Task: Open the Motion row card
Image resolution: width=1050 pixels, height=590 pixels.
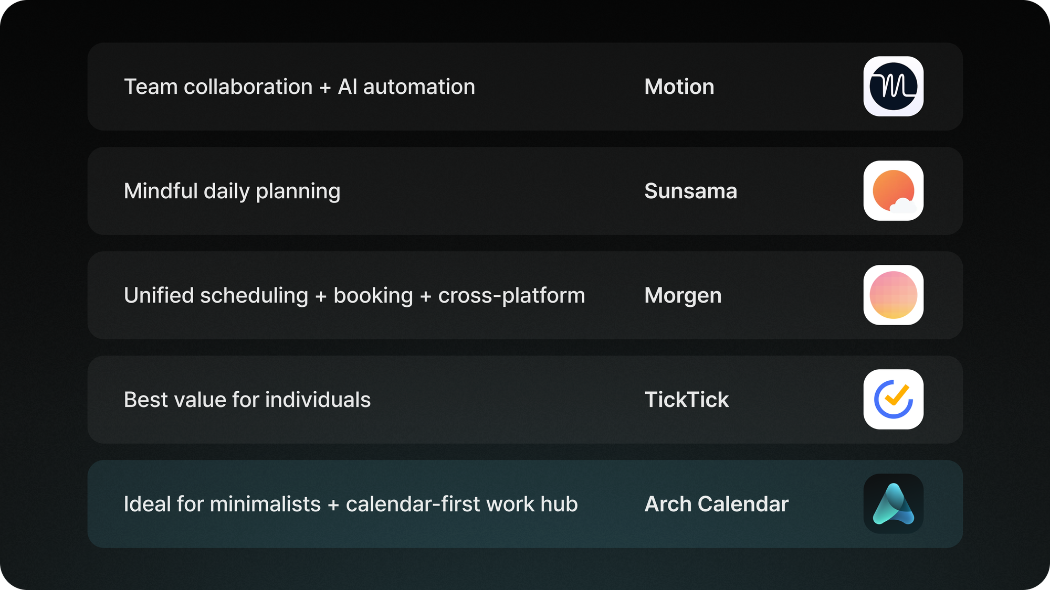Action: pyautogui.click(x=525, y=87)
